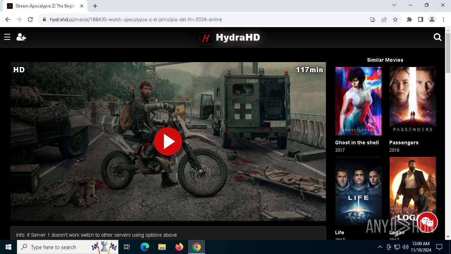Open Task View on the taskbar
The image size is (451, 254).
point(127,247)
